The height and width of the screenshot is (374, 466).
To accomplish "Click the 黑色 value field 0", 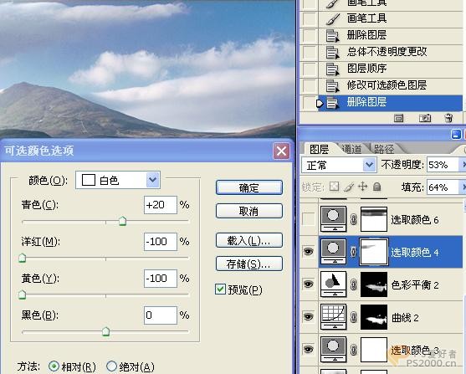I will [161, 315].
